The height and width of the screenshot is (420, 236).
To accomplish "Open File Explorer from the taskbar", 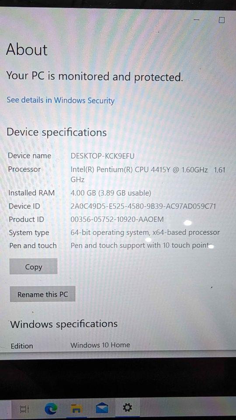I will coord(76,409).
